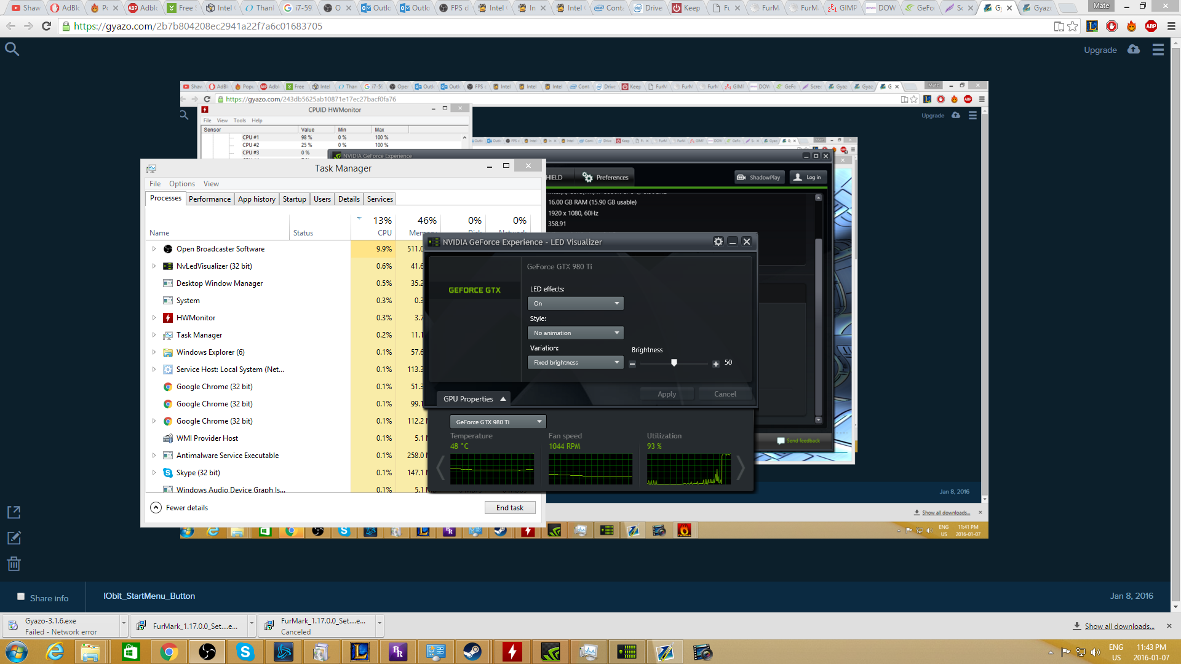The width and height of the screenshot is (1181, 664).
Task: Click Show all downloads link
Action: 1119,626
